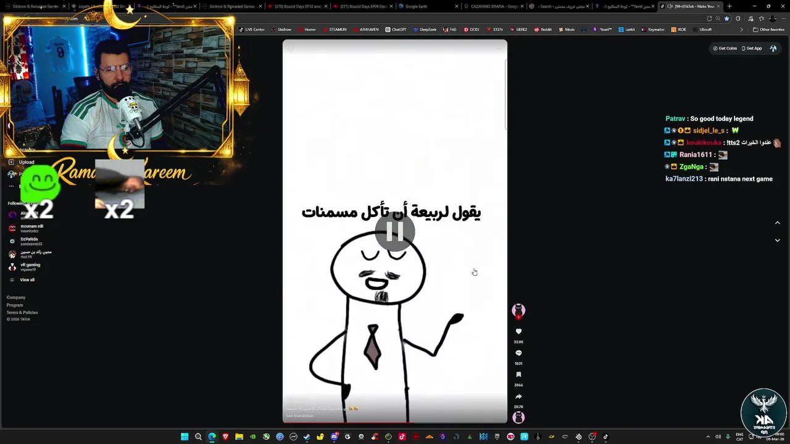Viewport: 790px width, 444px height.
Task: Open profile avatar in TikTok header
Action: click(773, 48)
